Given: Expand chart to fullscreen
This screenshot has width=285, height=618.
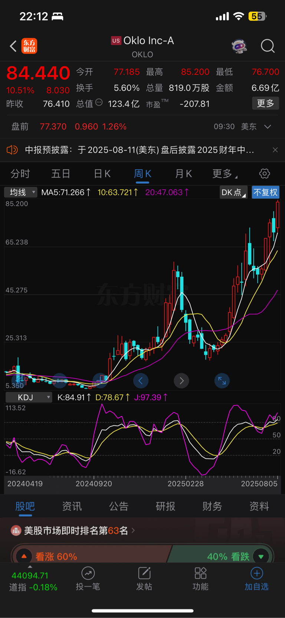Looking at the screenshot, I should (222, 380).
